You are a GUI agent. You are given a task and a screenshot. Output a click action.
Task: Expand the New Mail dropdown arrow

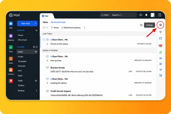tap(35, 24)
